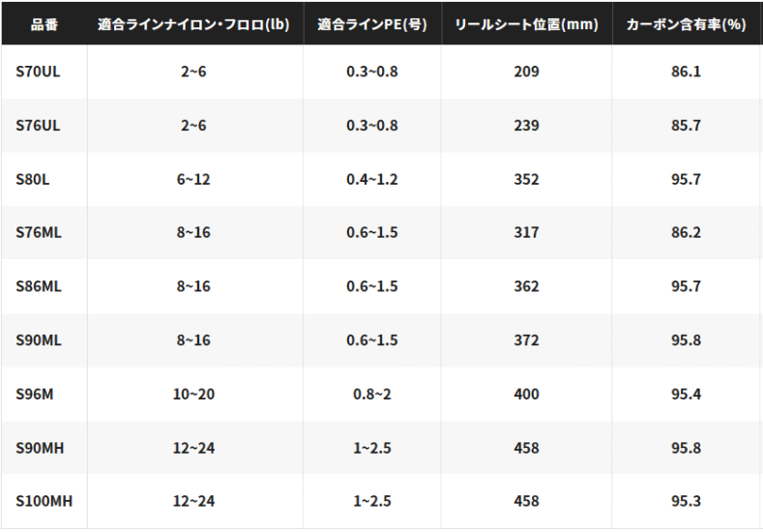
Task: Select the リールシート位置(mm) column header
Action: coord(526,24)
